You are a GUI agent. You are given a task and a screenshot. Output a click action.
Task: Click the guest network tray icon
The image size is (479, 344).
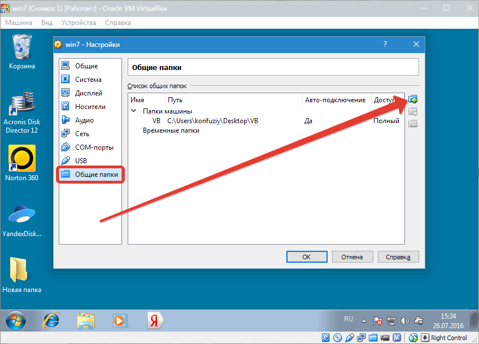pyautogui.click(x=391, y=321)
